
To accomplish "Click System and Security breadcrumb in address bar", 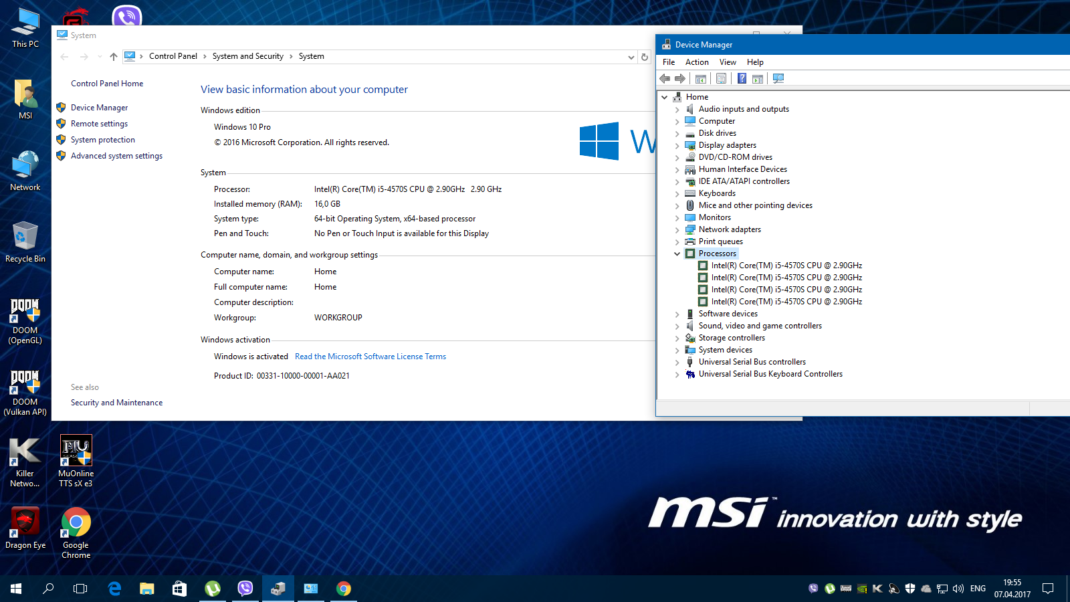I will click(x=247, y=56).
